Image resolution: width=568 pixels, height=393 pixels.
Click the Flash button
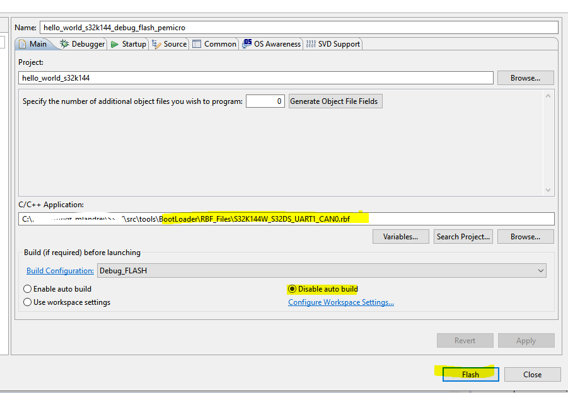470,375
